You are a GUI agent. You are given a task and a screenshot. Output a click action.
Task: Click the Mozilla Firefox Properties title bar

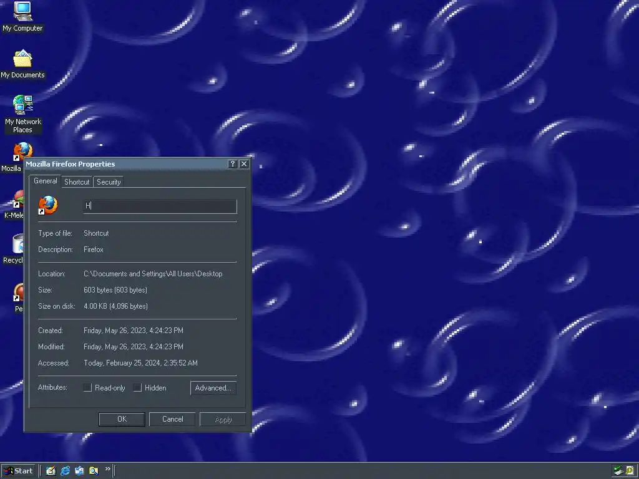(126, 164)
